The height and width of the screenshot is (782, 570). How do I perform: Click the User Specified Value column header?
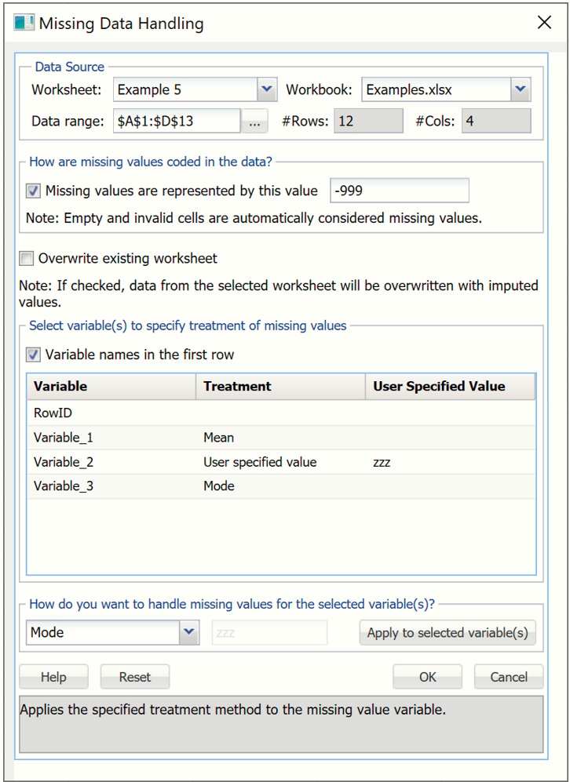(x=449, y=387)
